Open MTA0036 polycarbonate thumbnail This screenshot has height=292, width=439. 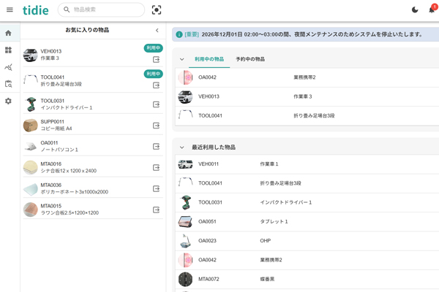(30, 188)
